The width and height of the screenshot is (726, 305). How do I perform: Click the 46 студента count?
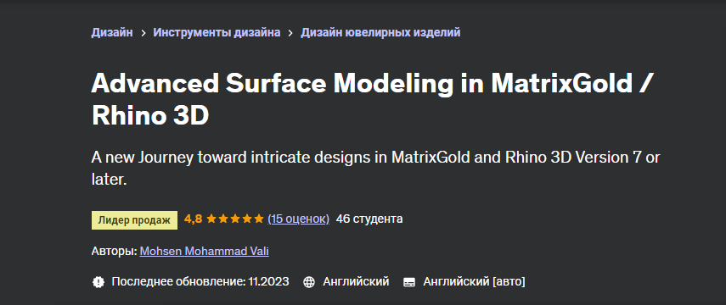(369, 219)
